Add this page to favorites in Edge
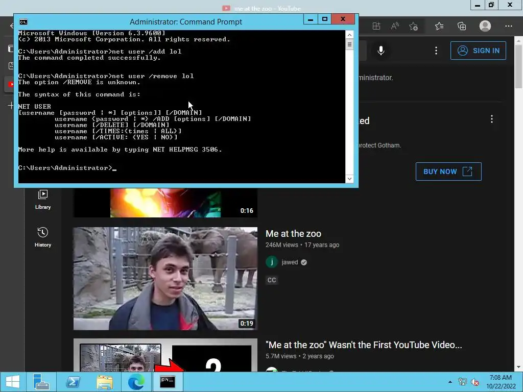Screen dimensions: 523x392 point(414,26)
